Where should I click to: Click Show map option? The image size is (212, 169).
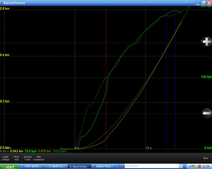17,158
